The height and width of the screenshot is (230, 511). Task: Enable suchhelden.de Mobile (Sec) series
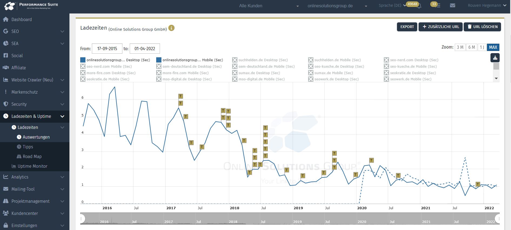[x=335, y=60]
